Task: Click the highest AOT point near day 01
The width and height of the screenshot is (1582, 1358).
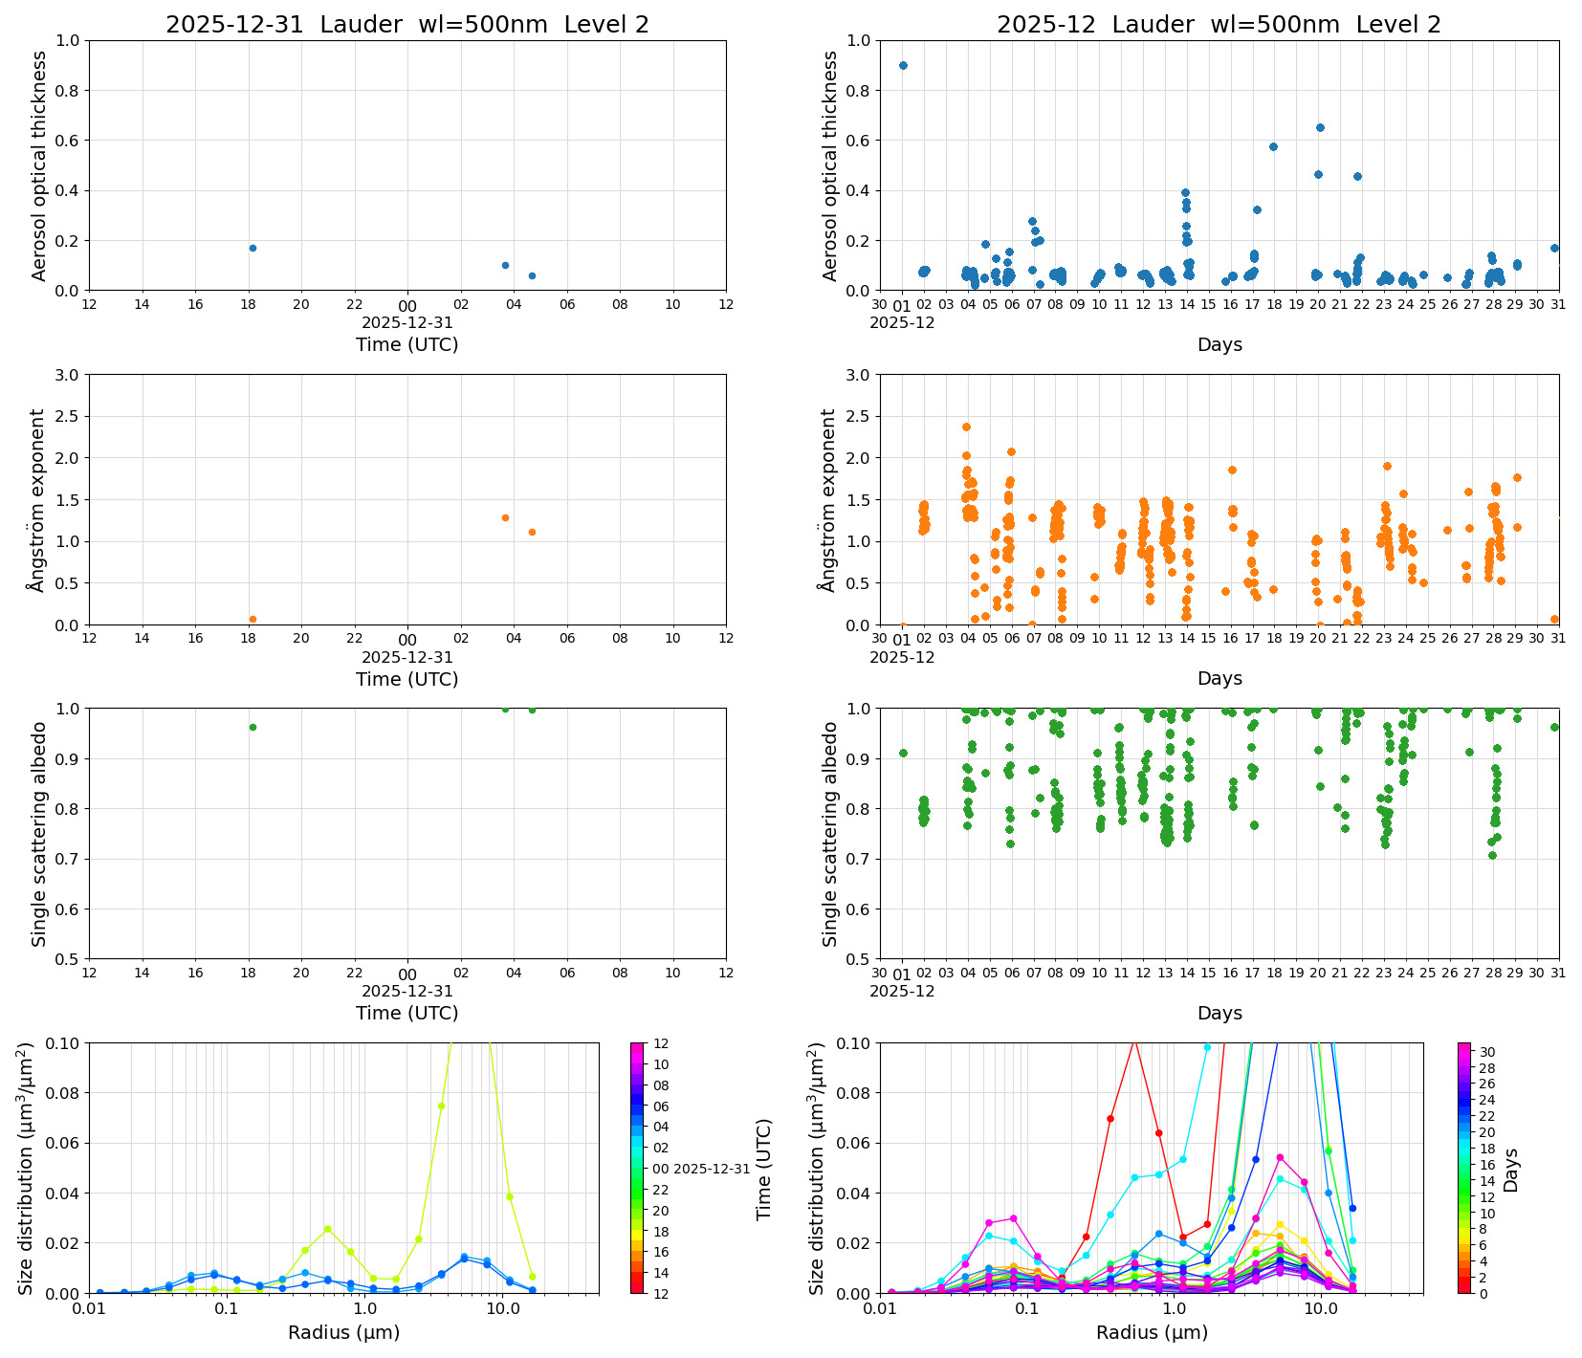Action: click(902, 65)
